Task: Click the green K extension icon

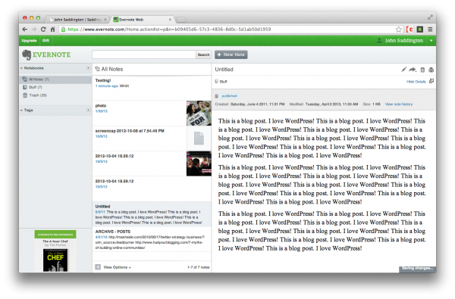Action: [x=420, y=30]
